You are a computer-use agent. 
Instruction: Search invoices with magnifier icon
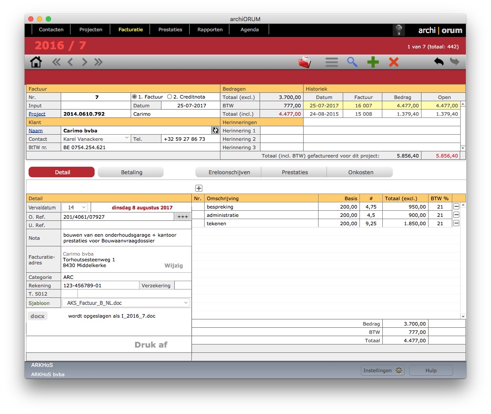coord(352,62)
